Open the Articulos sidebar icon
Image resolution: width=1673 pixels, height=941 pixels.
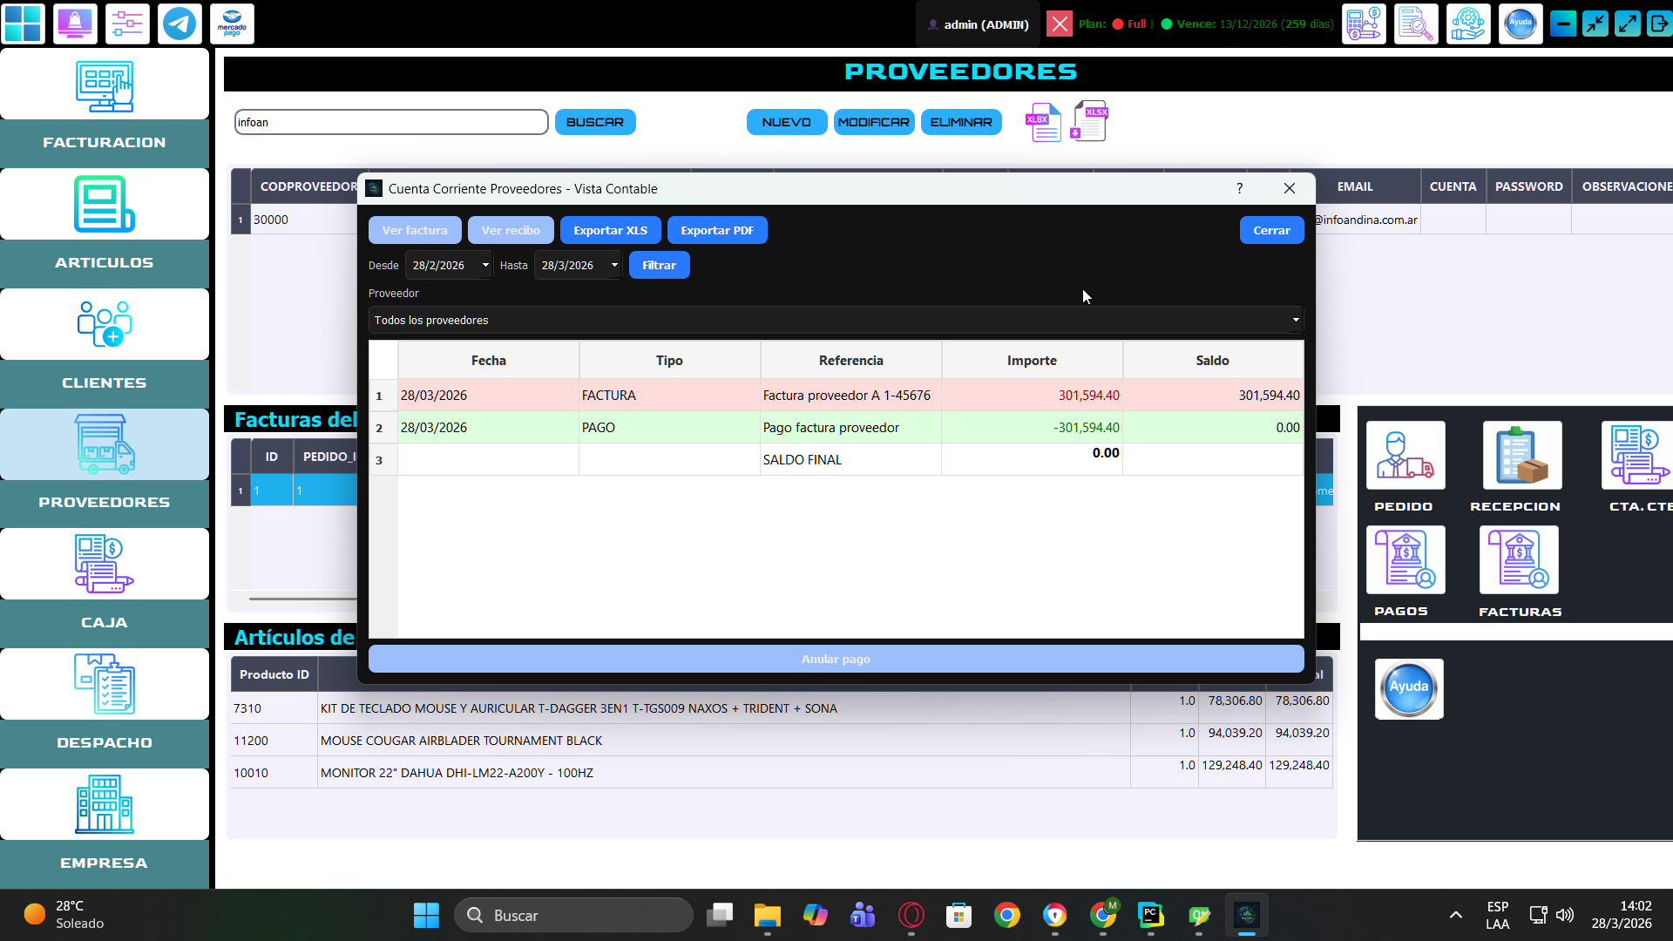[105, 205]
